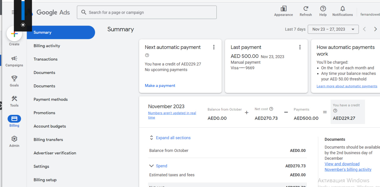This screenshot has width=380, height=187.
Task: Click the Create plus button
Action: click(14, 34)
